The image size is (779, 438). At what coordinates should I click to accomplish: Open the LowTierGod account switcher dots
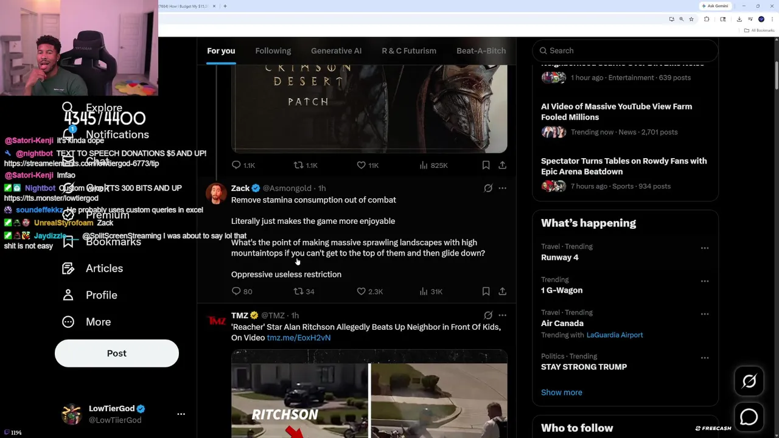point(181,414)
